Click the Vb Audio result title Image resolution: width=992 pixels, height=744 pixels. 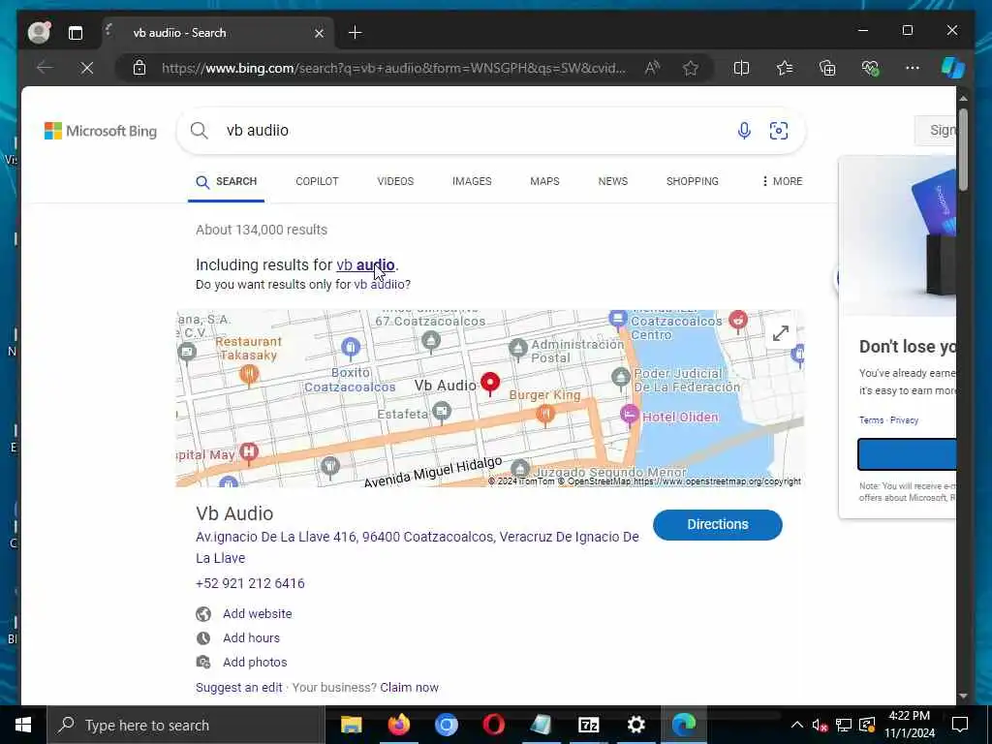(234, 513)
